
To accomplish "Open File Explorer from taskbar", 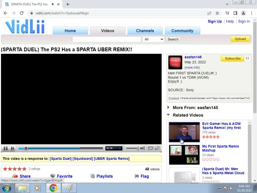I will coord(22,188).
